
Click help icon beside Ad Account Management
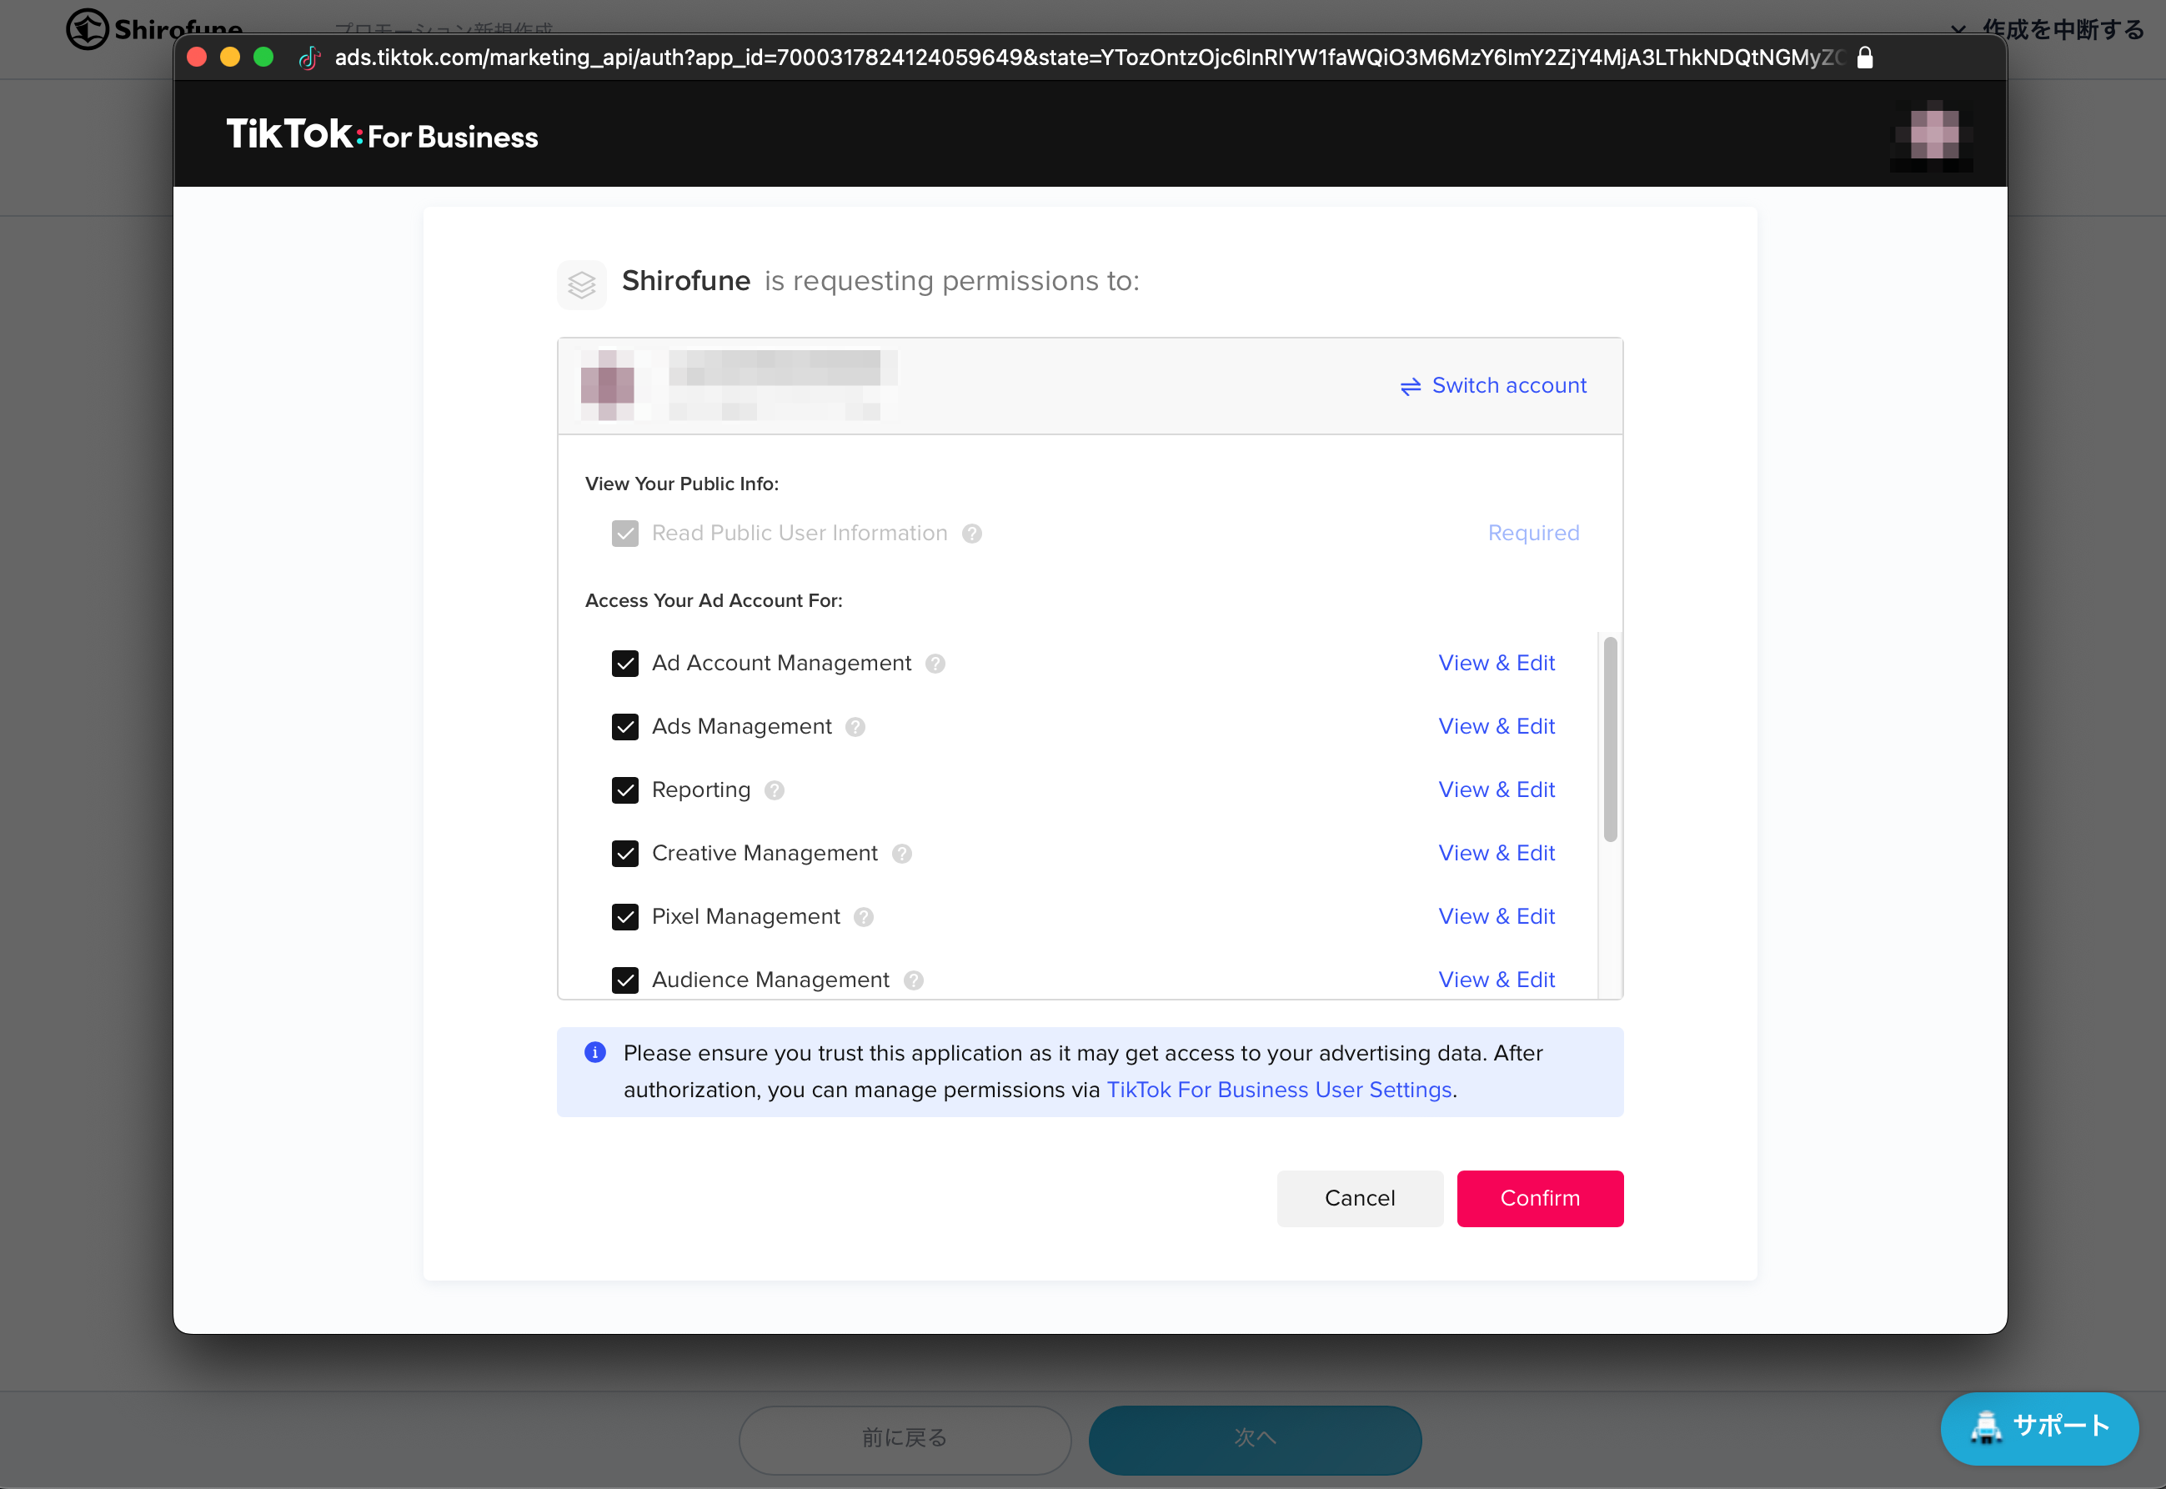tap(935, 664)
